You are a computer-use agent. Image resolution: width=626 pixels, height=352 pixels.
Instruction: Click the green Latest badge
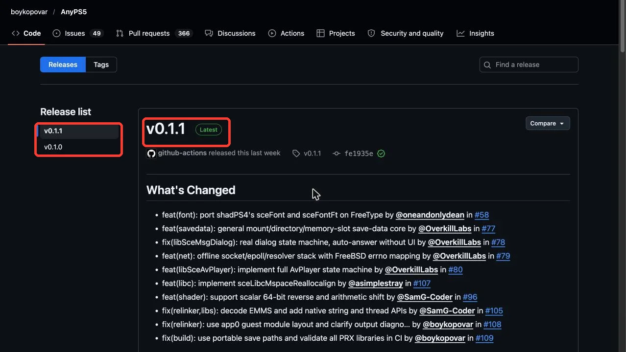click(209, 130)
